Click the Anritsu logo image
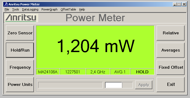Screen dimensions: 190x98 [x=21, y=18]
